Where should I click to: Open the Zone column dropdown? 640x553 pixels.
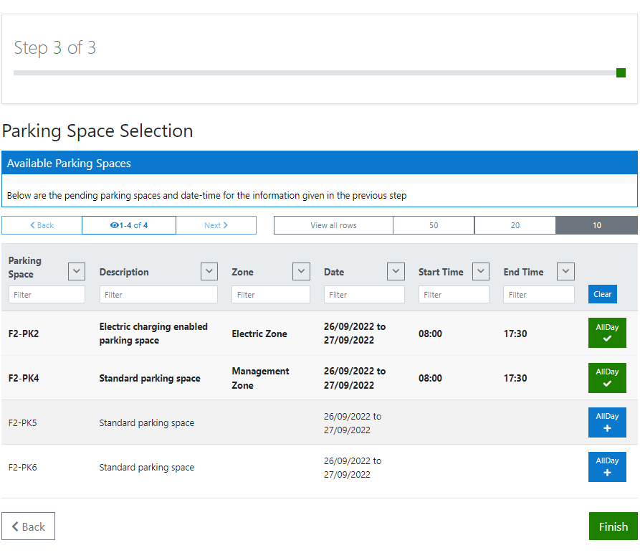300,271
